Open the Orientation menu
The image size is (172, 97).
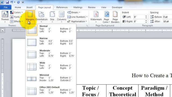pos(41,17)
